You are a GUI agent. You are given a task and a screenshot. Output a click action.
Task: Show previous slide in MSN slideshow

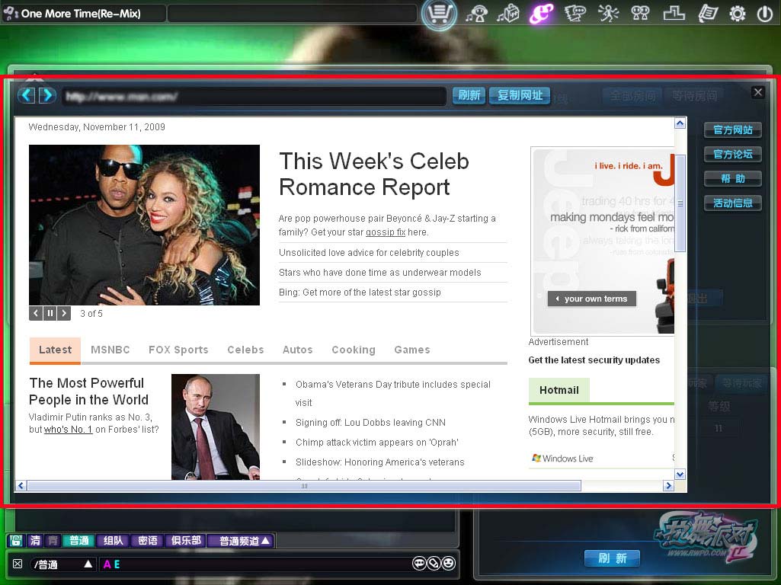[x=36, y=313]
